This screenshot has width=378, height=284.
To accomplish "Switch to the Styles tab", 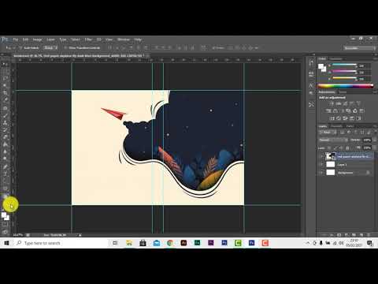I will point(343,92).
